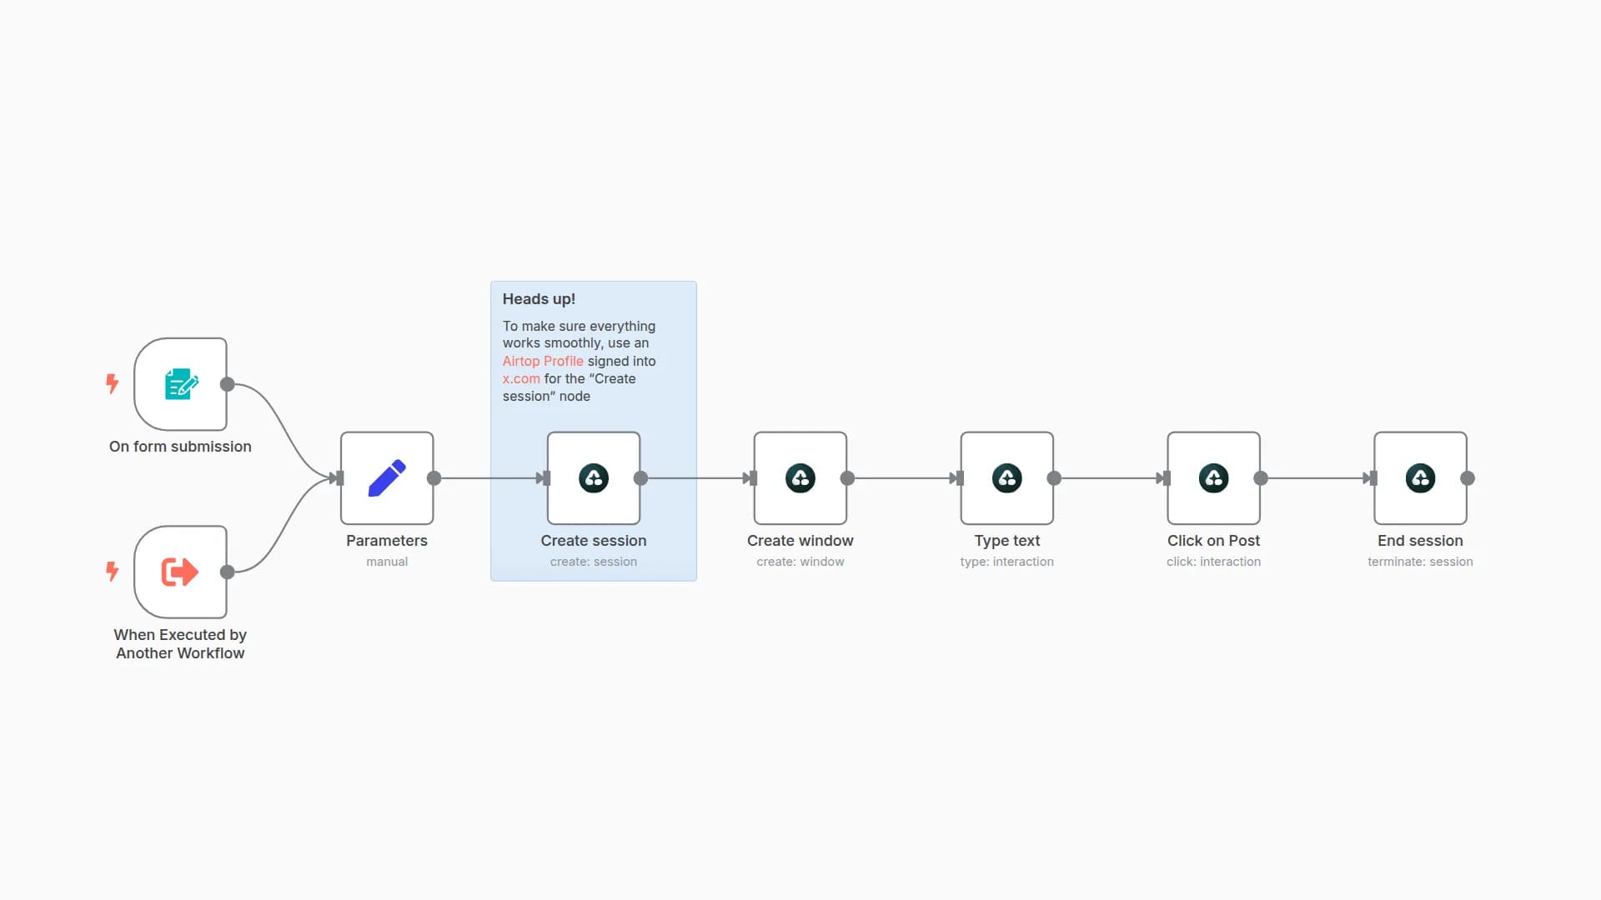Image resolution: width=1601 pixels, height=900 pixels.
Task: Click the input connector of the Parameters node
Action: coord(339,478)
